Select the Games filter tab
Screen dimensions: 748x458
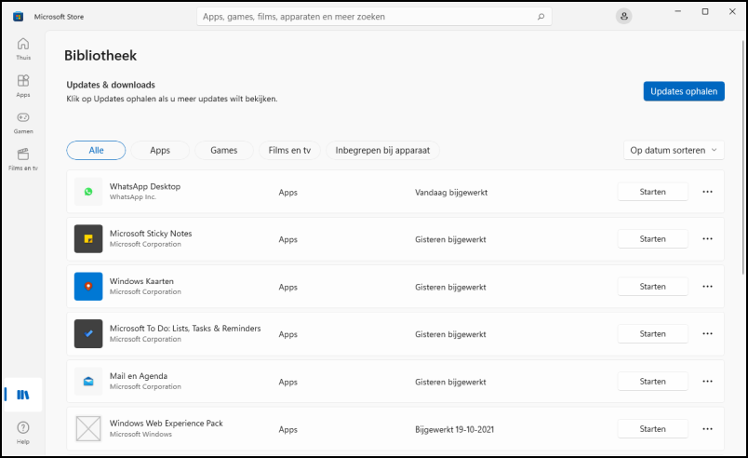click(x=223, y=150)
